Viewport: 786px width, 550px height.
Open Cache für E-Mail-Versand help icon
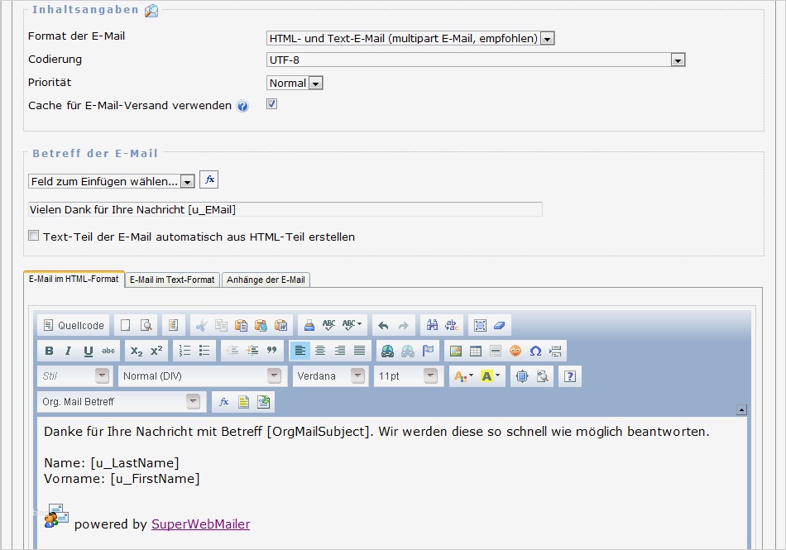coord(242,106)
